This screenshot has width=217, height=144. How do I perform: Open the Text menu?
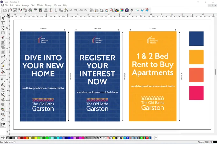(33, 5)
